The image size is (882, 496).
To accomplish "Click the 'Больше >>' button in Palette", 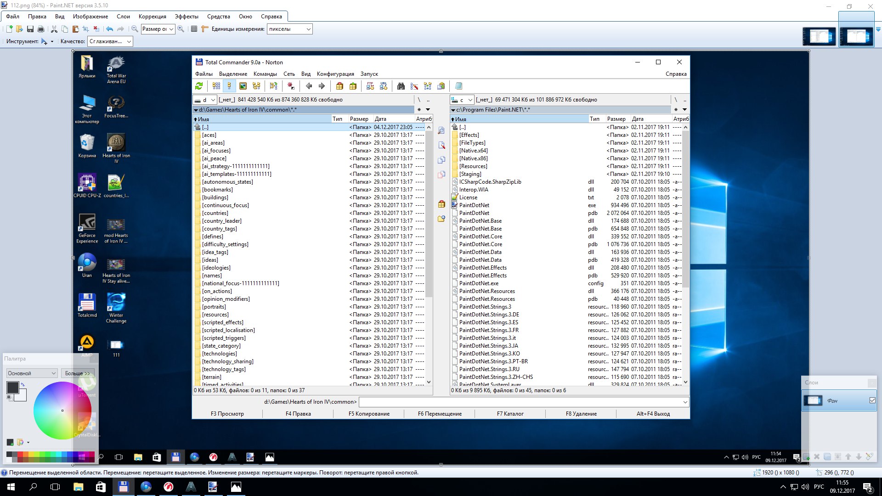I will (78, 373).
